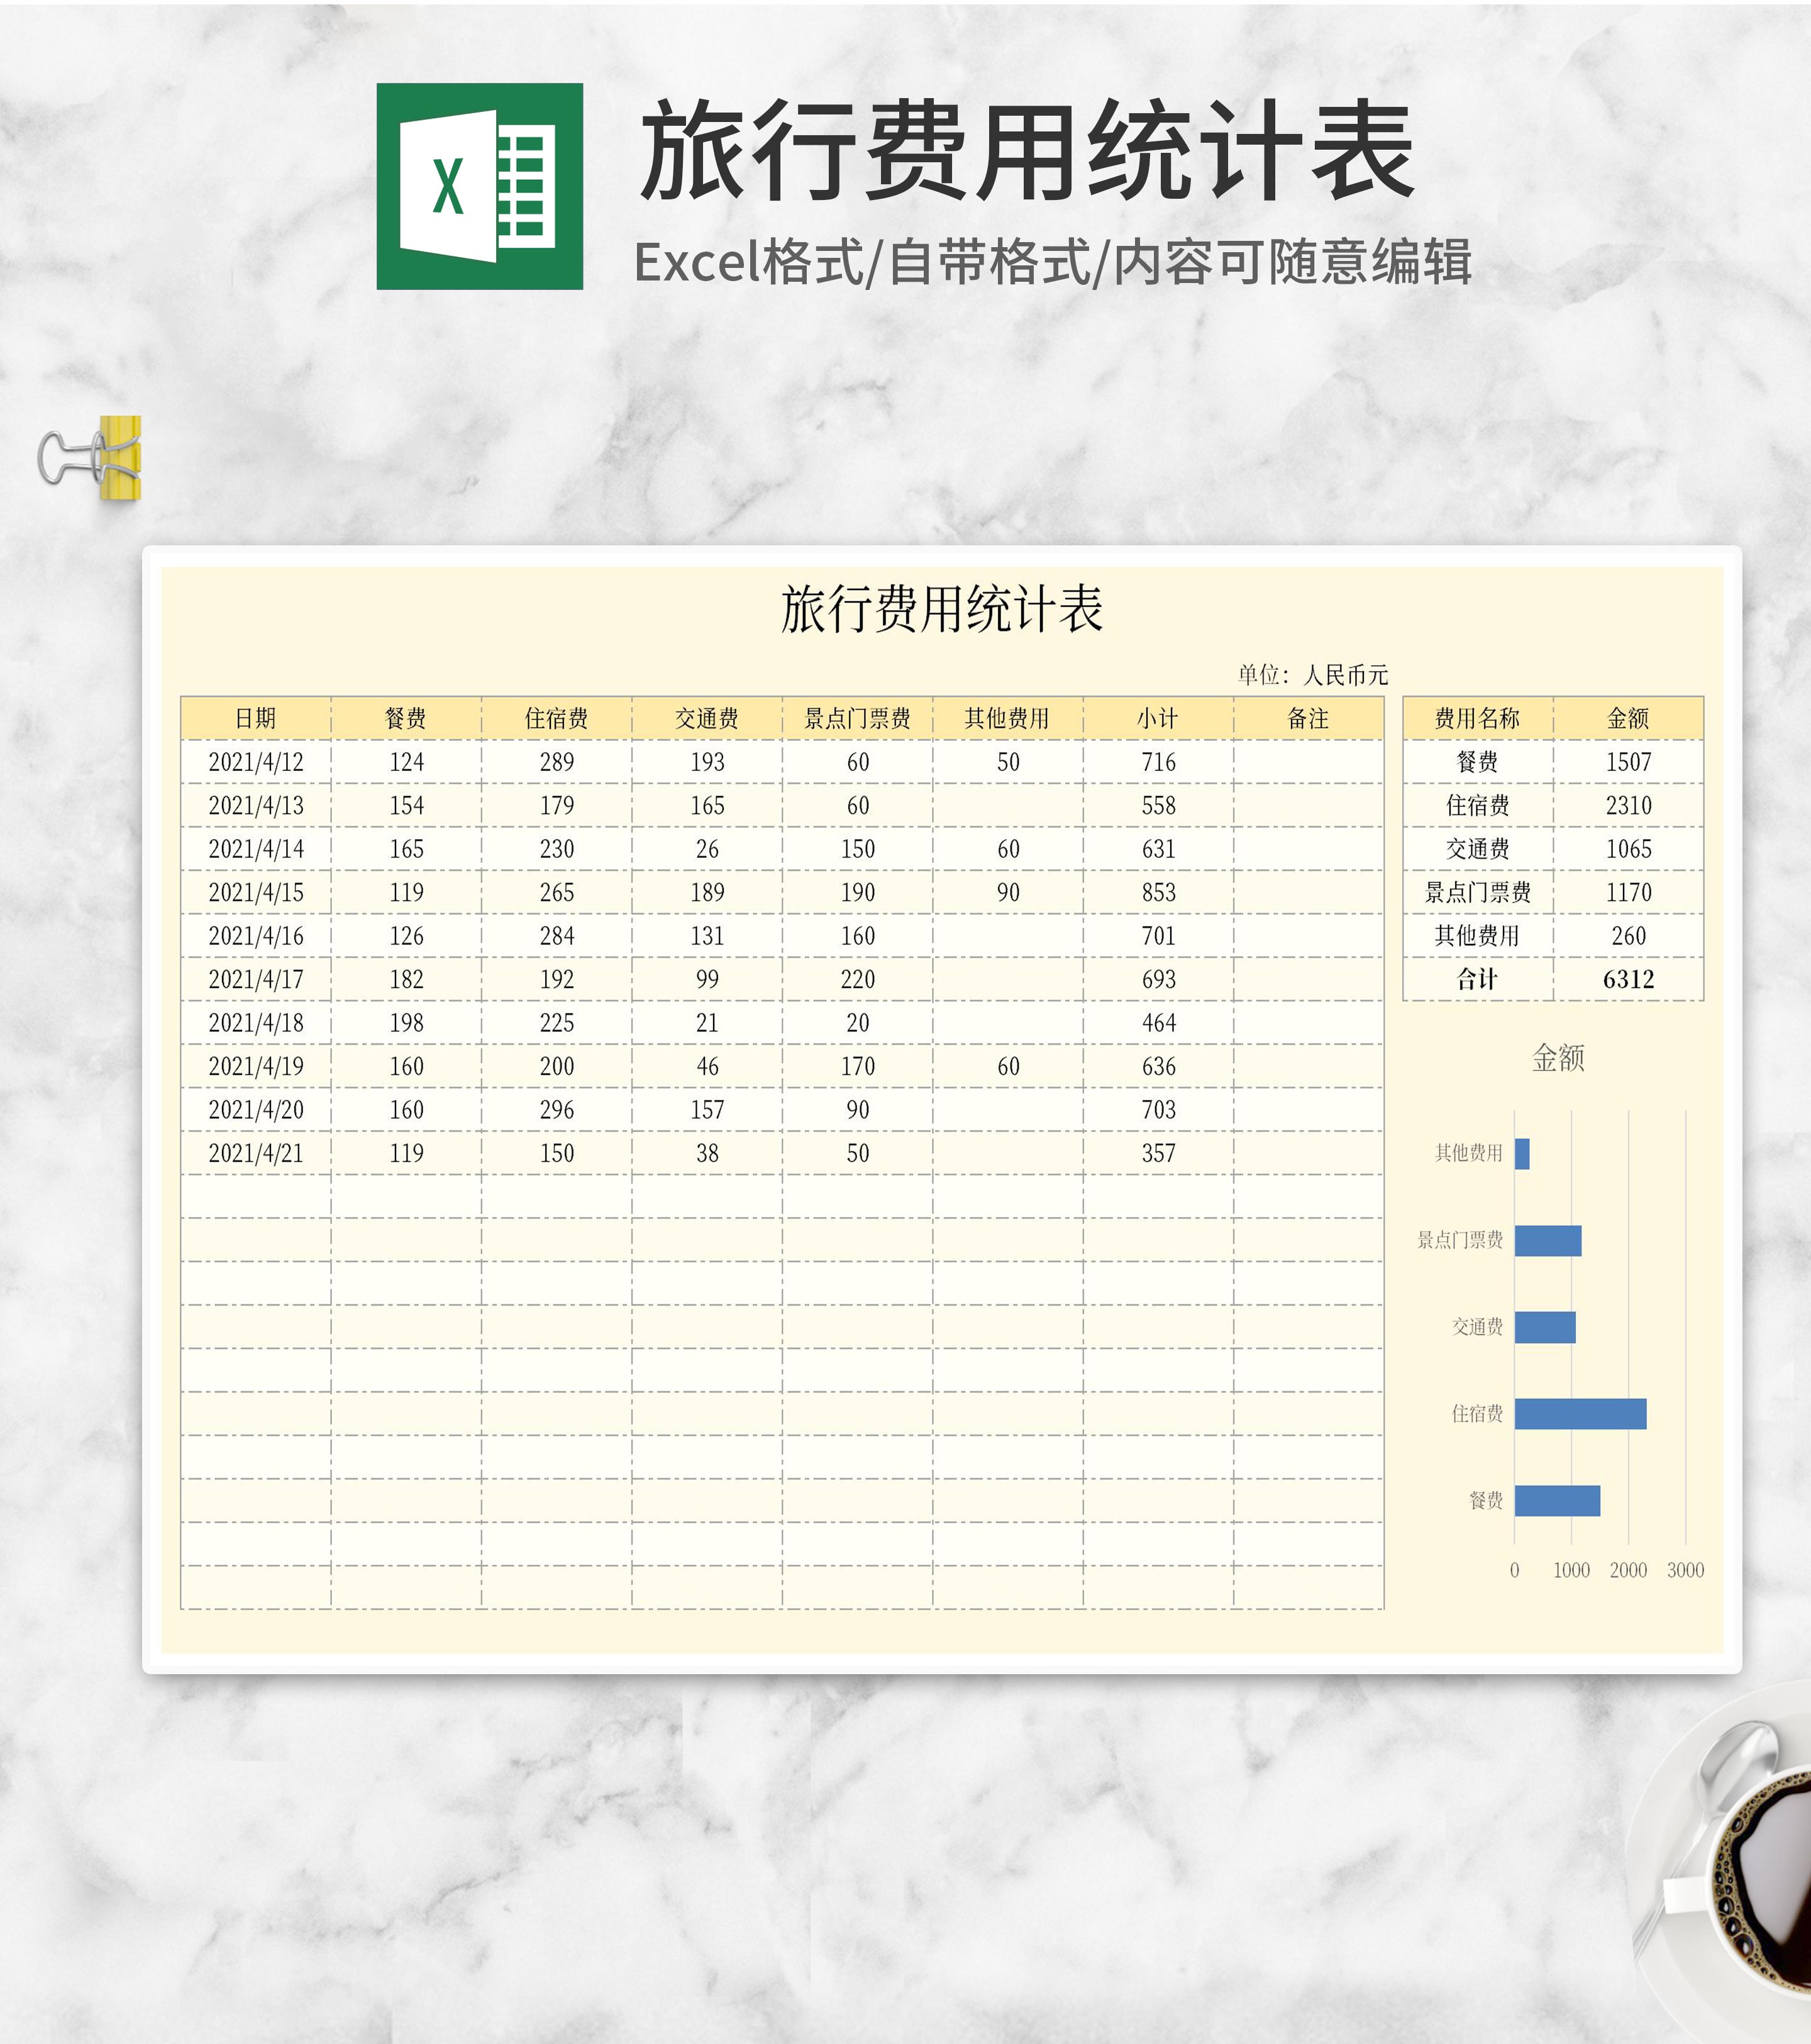Select the 景点门票费 column header

click(x=857, y=718)
